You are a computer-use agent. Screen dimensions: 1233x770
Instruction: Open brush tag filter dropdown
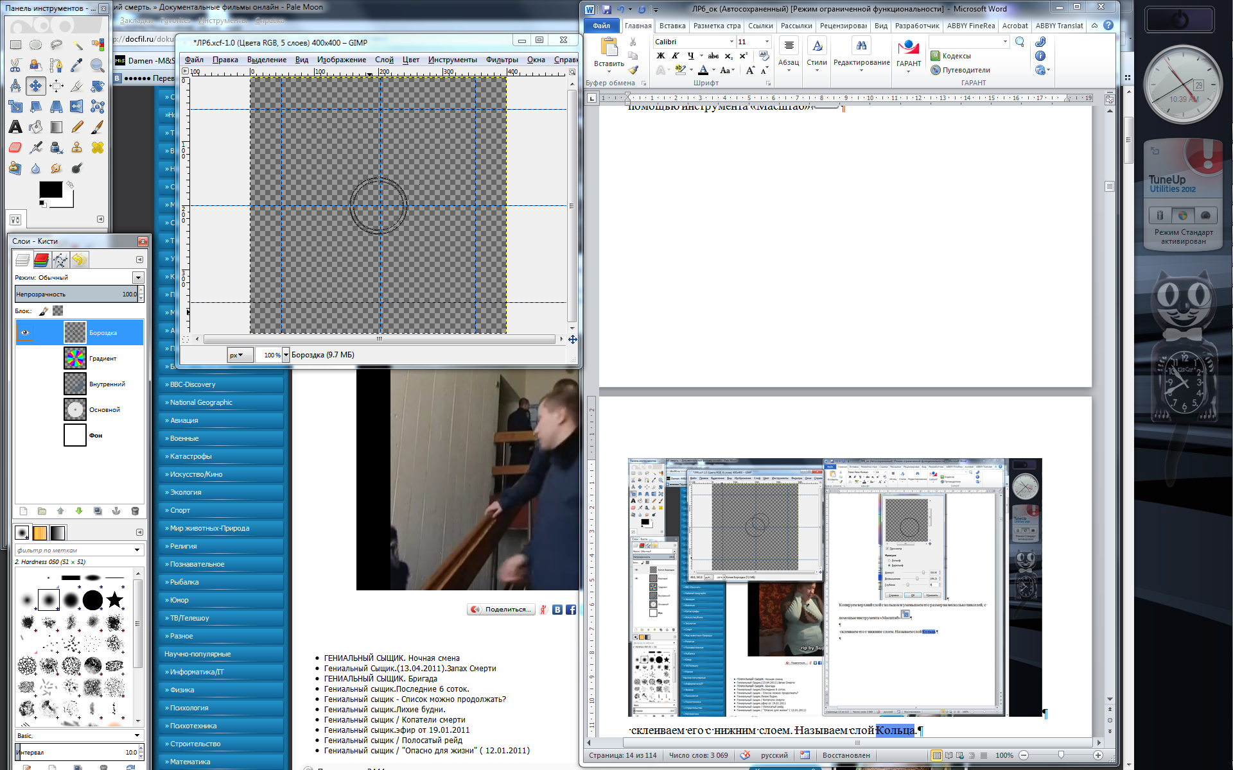click(137, 550)
